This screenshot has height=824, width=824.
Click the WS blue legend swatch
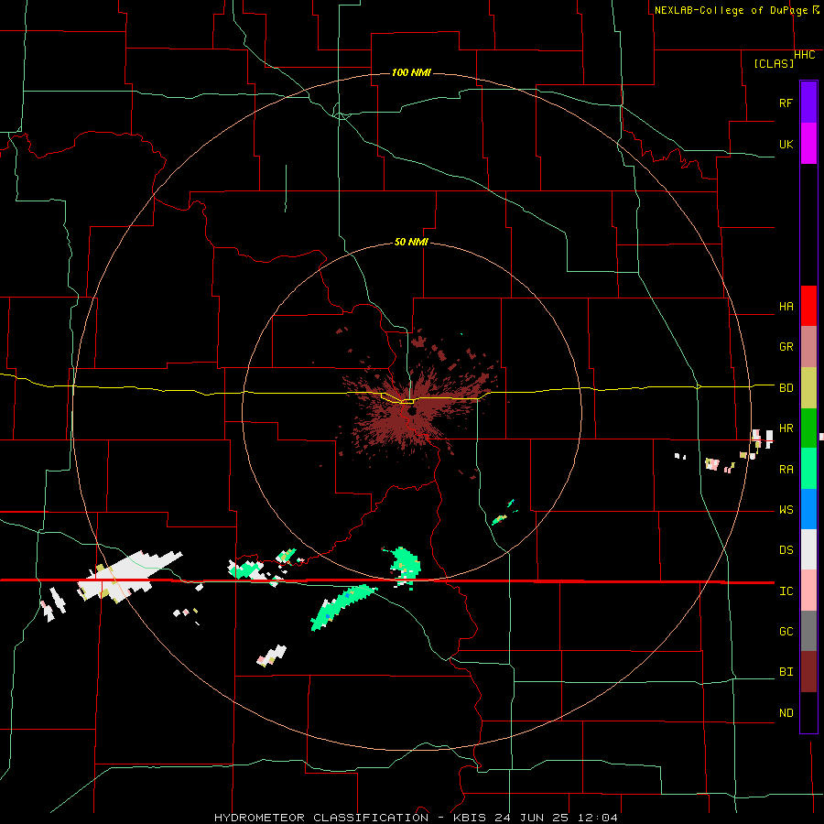point(808,509)
